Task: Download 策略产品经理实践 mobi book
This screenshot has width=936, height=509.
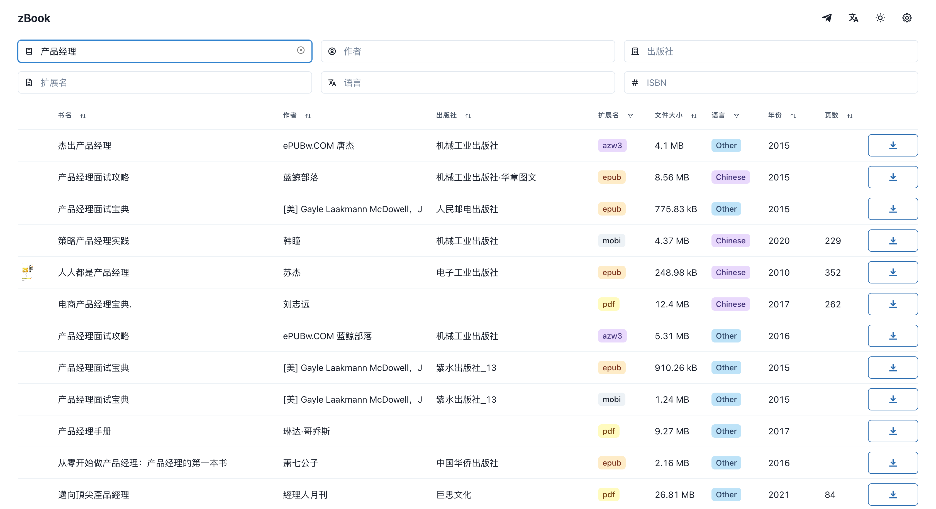Action: (893, 241)
